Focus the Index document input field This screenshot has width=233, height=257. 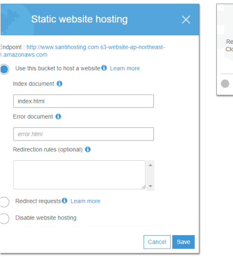(84, 101)
